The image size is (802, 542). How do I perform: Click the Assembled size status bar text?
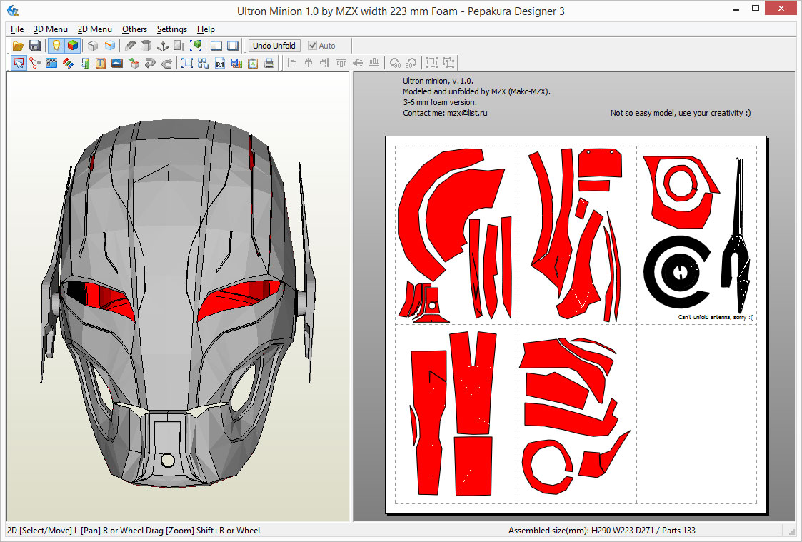[601, 531]
